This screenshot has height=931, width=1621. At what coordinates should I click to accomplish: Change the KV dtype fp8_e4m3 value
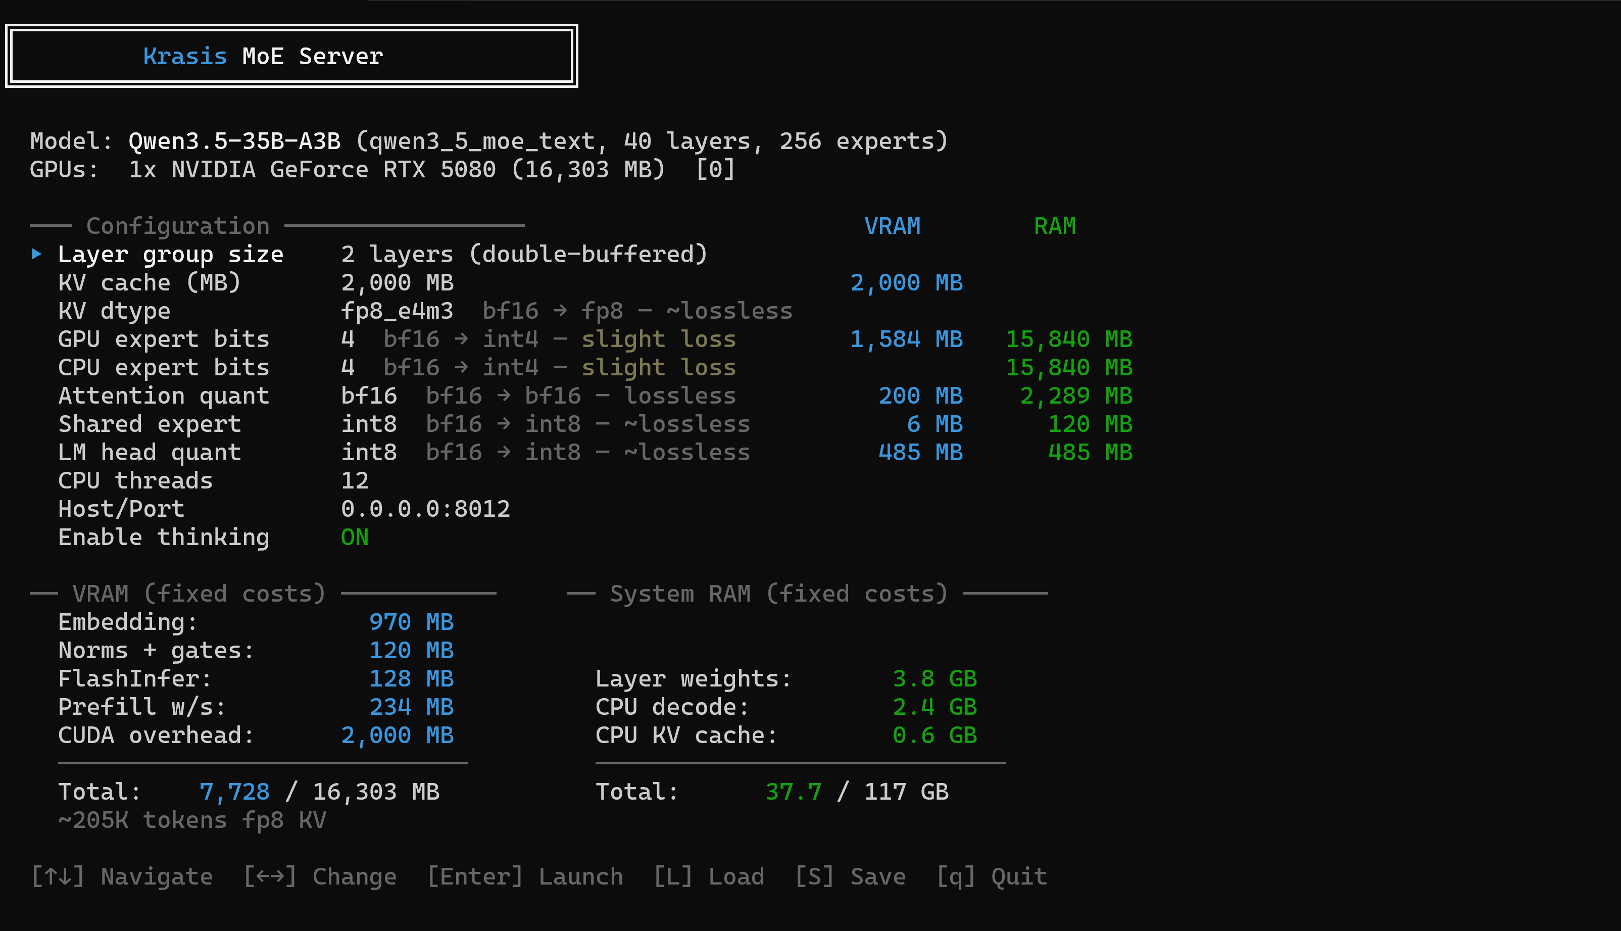[x=397, y=311]
